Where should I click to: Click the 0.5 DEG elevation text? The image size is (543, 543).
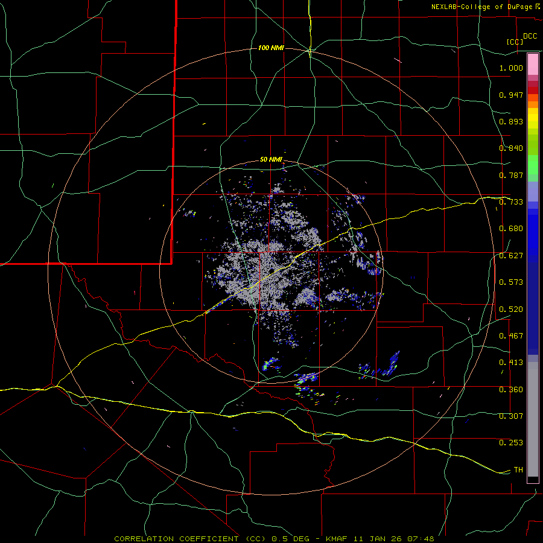click(290, 539)
